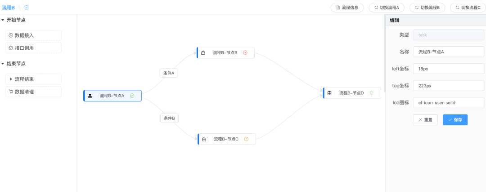Click loading spinner icon on 节点D

pos(372,93)
